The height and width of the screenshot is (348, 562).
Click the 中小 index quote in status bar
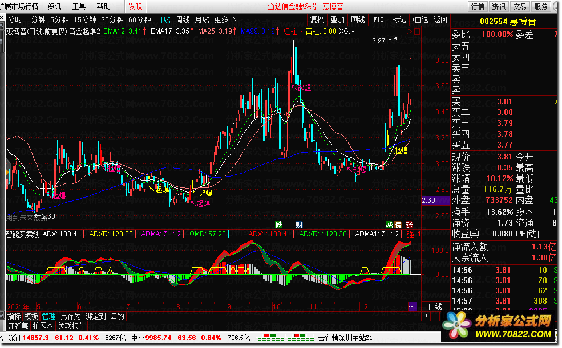point(191,338)
